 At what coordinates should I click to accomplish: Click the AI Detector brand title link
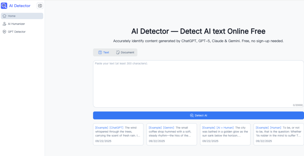click(20, 6)
